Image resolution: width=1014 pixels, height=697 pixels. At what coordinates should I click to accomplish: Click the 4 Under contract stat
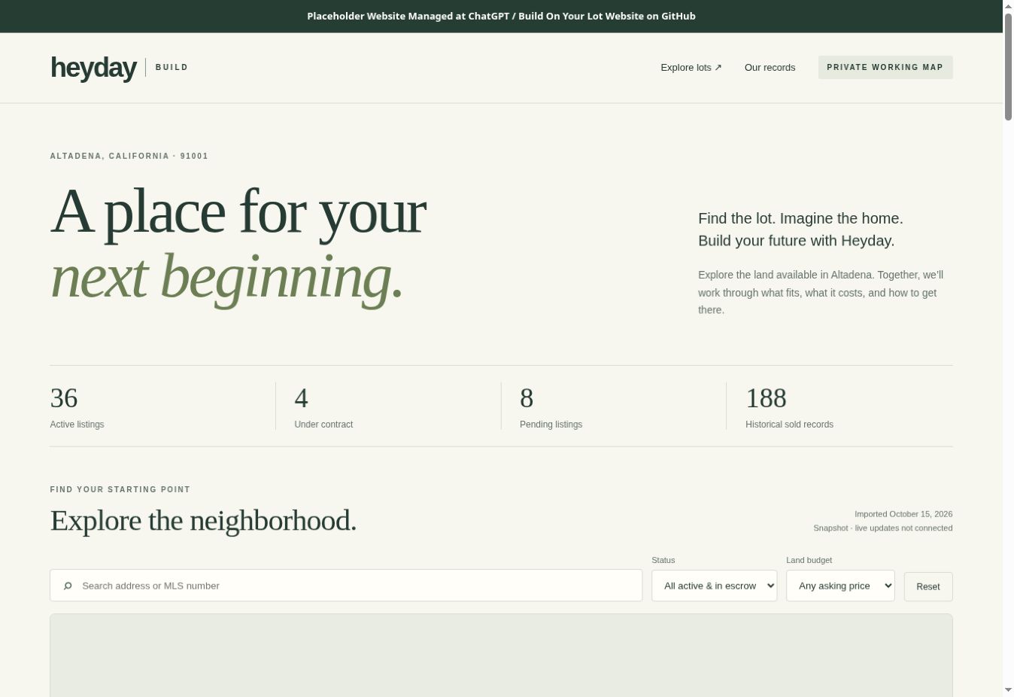pyautogui.click(x=323, y=406)
